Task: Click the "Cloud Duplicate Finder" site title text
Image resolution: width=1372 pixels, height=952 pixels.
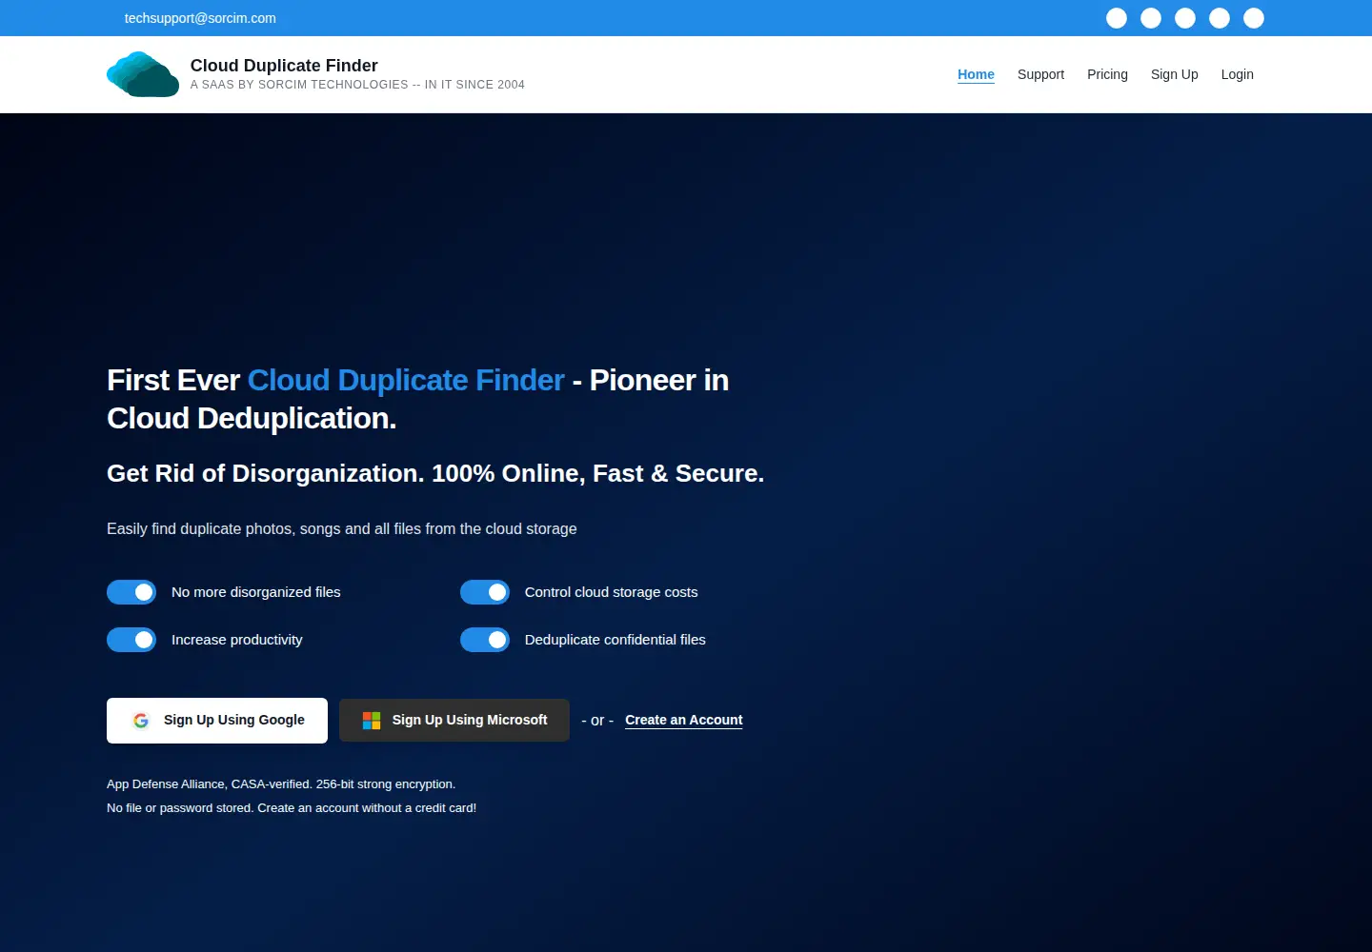Action: [284, 65]
